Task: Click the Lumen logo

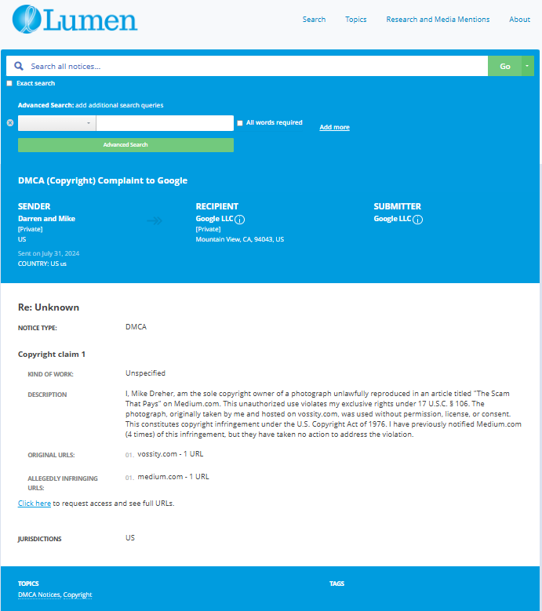Action: 75,20
